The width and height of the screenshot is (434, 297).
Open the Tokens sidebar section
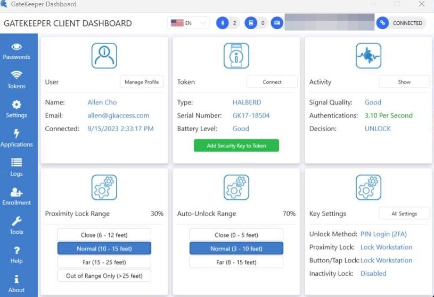tap(17, 80)
